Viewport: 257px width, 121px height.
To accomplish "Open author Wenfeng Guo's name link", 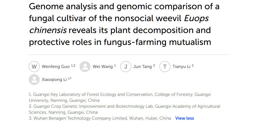I will point(56,67).
